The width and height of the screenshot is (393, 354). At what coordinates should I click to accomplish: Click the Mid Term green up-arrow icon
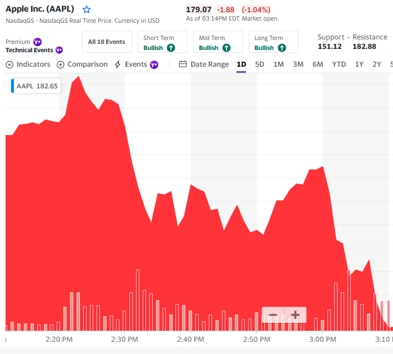[x=226, y=48]
